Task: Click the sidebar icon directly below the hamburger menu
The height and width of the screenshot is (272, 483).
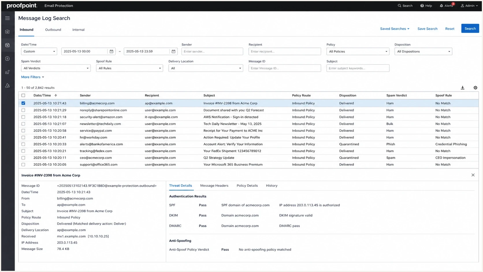Action: [x=8, y=32]
